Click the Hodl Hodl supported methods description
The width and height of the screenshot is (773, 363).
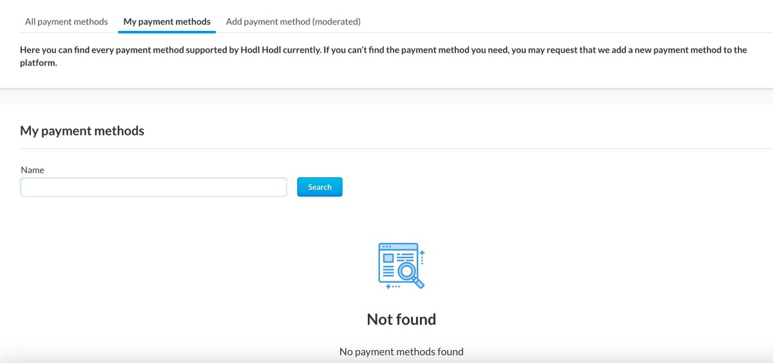pos(383,56)
